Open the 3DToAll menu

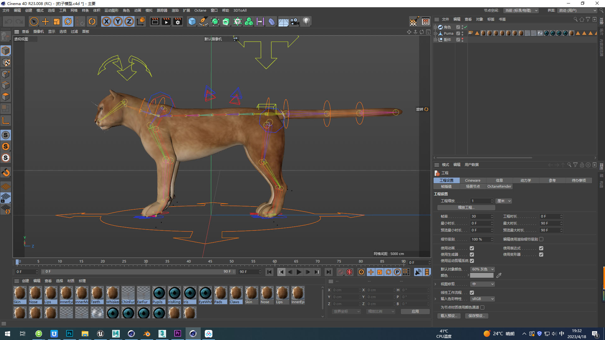click(x=240, y=10)
